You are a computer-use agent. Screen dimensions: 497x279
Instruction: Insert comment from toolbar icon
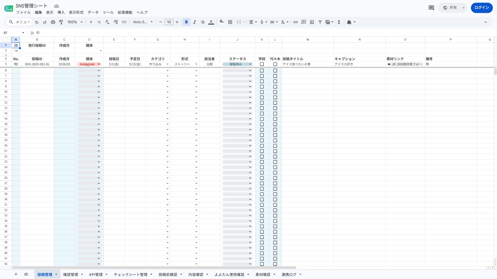click(304, 22)
